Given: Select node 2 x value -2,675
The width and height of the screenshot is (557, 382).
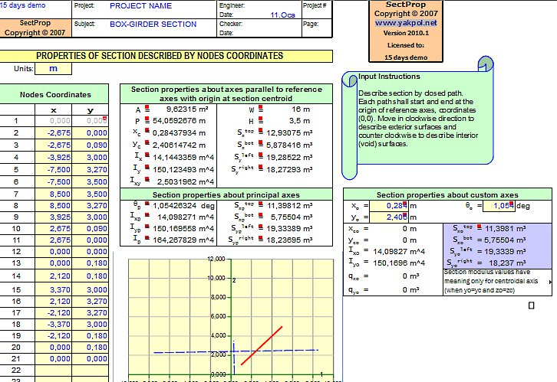Looking at the screenshot, I should click(54, 133).
